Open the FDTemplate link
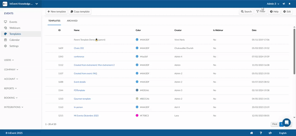296x136 pixels. 79,90
